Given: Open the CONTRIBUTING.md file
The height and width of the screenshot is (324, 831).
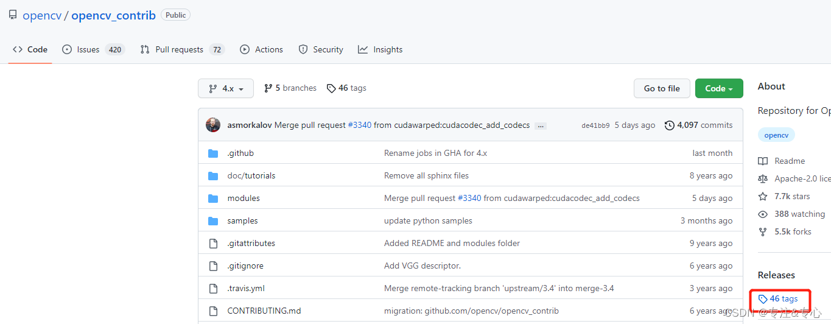Looking at the screenshot, I should pyautogui.click(x=264, y=311).
